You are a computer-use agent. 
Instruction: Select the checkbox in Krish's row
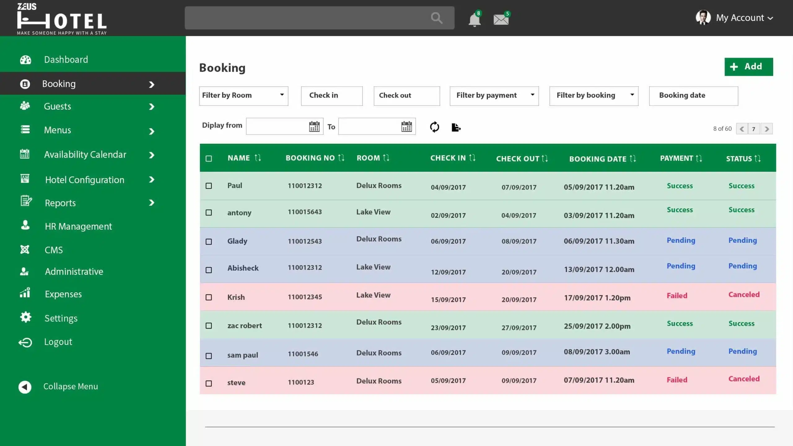click(x=209, y=297)
